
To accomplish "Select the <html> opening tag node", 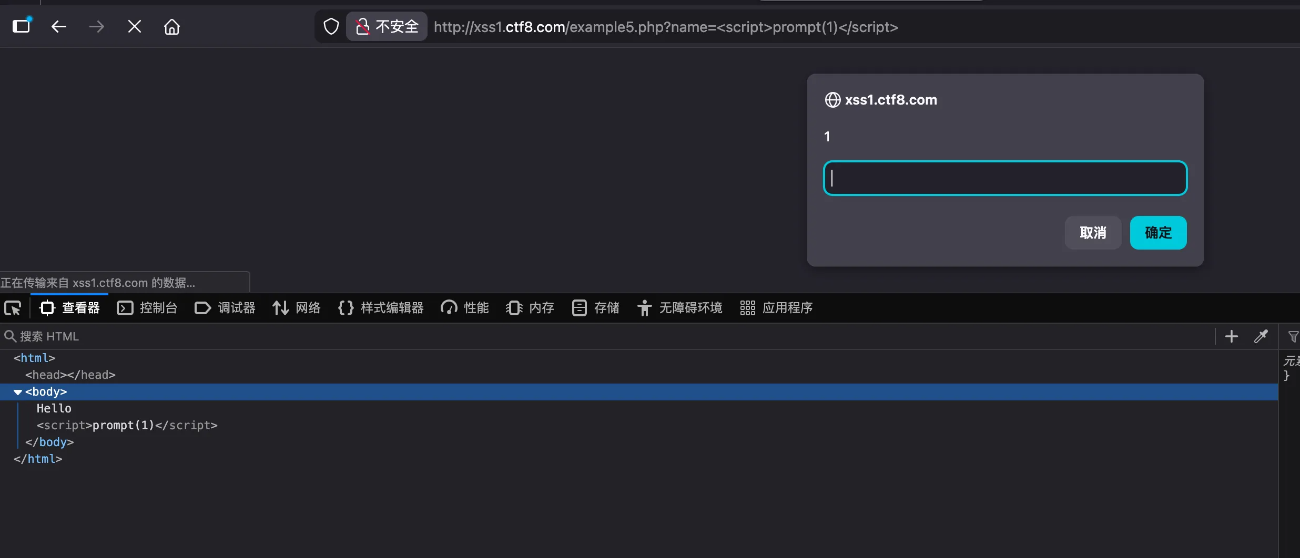I will [35, 358].
